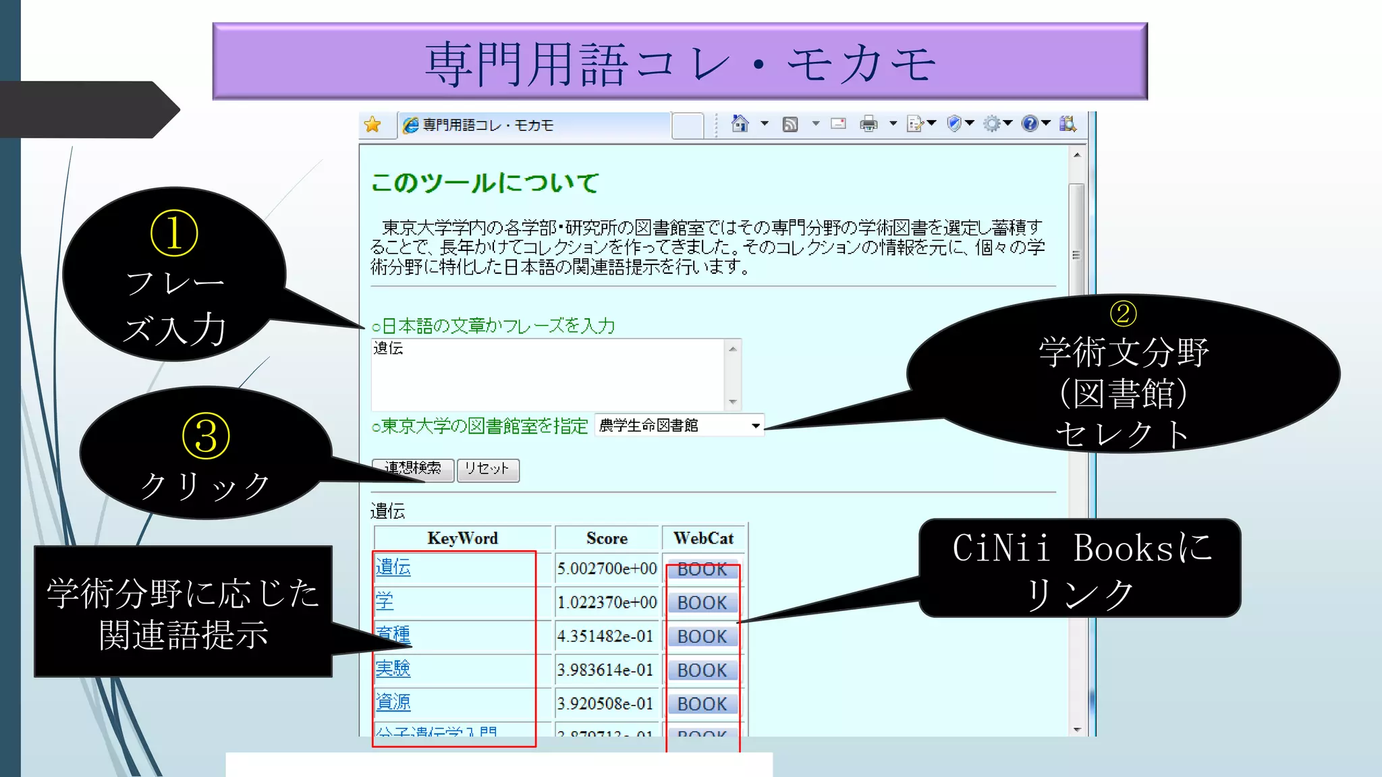Click page scrollbar down arrow
Screen dimensions: 1382x777
pos(1077,729)
